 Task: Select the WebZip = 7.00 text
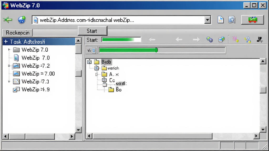coord(38,74)
